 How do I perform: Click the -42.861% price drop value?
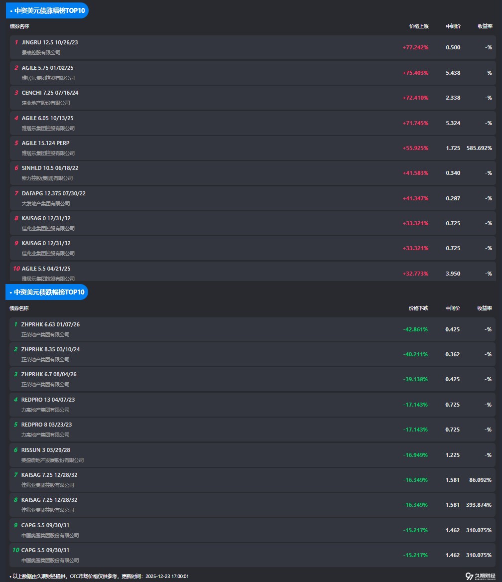(415, 329)
